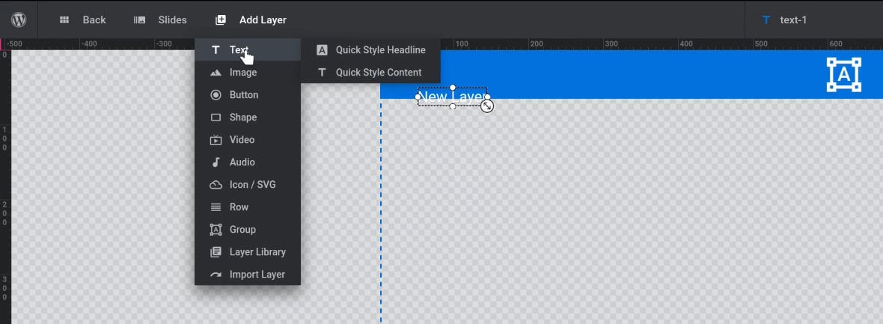The height and width of the screenshot is (324, 883).
Task: Open the Slides panel
Action: click(160, 20)
